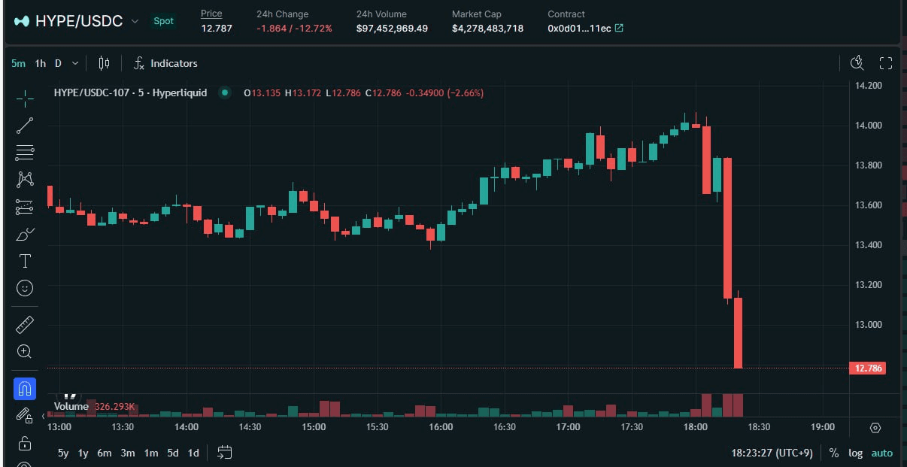Screen dimensions: 907x467
Task: Open the Indicators panel
Action: click(165, 63)
